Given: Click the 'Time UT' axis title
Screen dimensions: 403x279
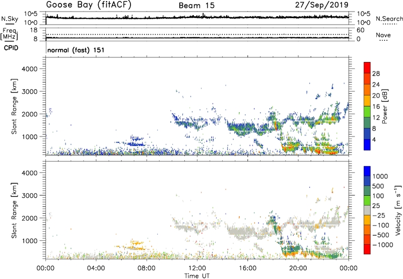Looking at the screenshot, I should click(197, 275).
